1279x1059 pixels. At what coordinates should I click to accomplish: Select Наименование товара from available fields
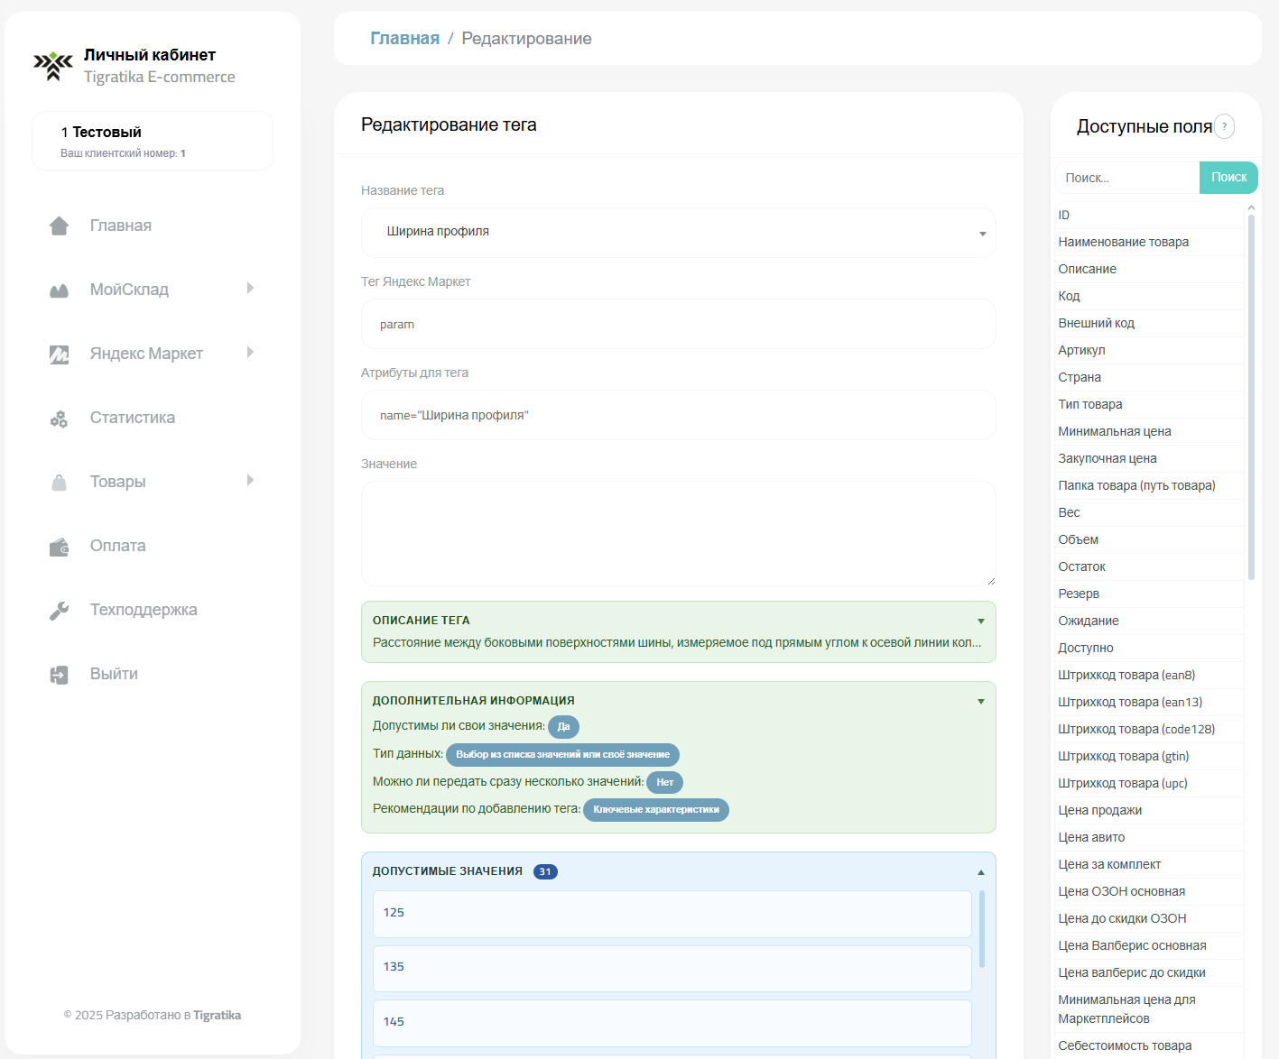(1123, 242)
